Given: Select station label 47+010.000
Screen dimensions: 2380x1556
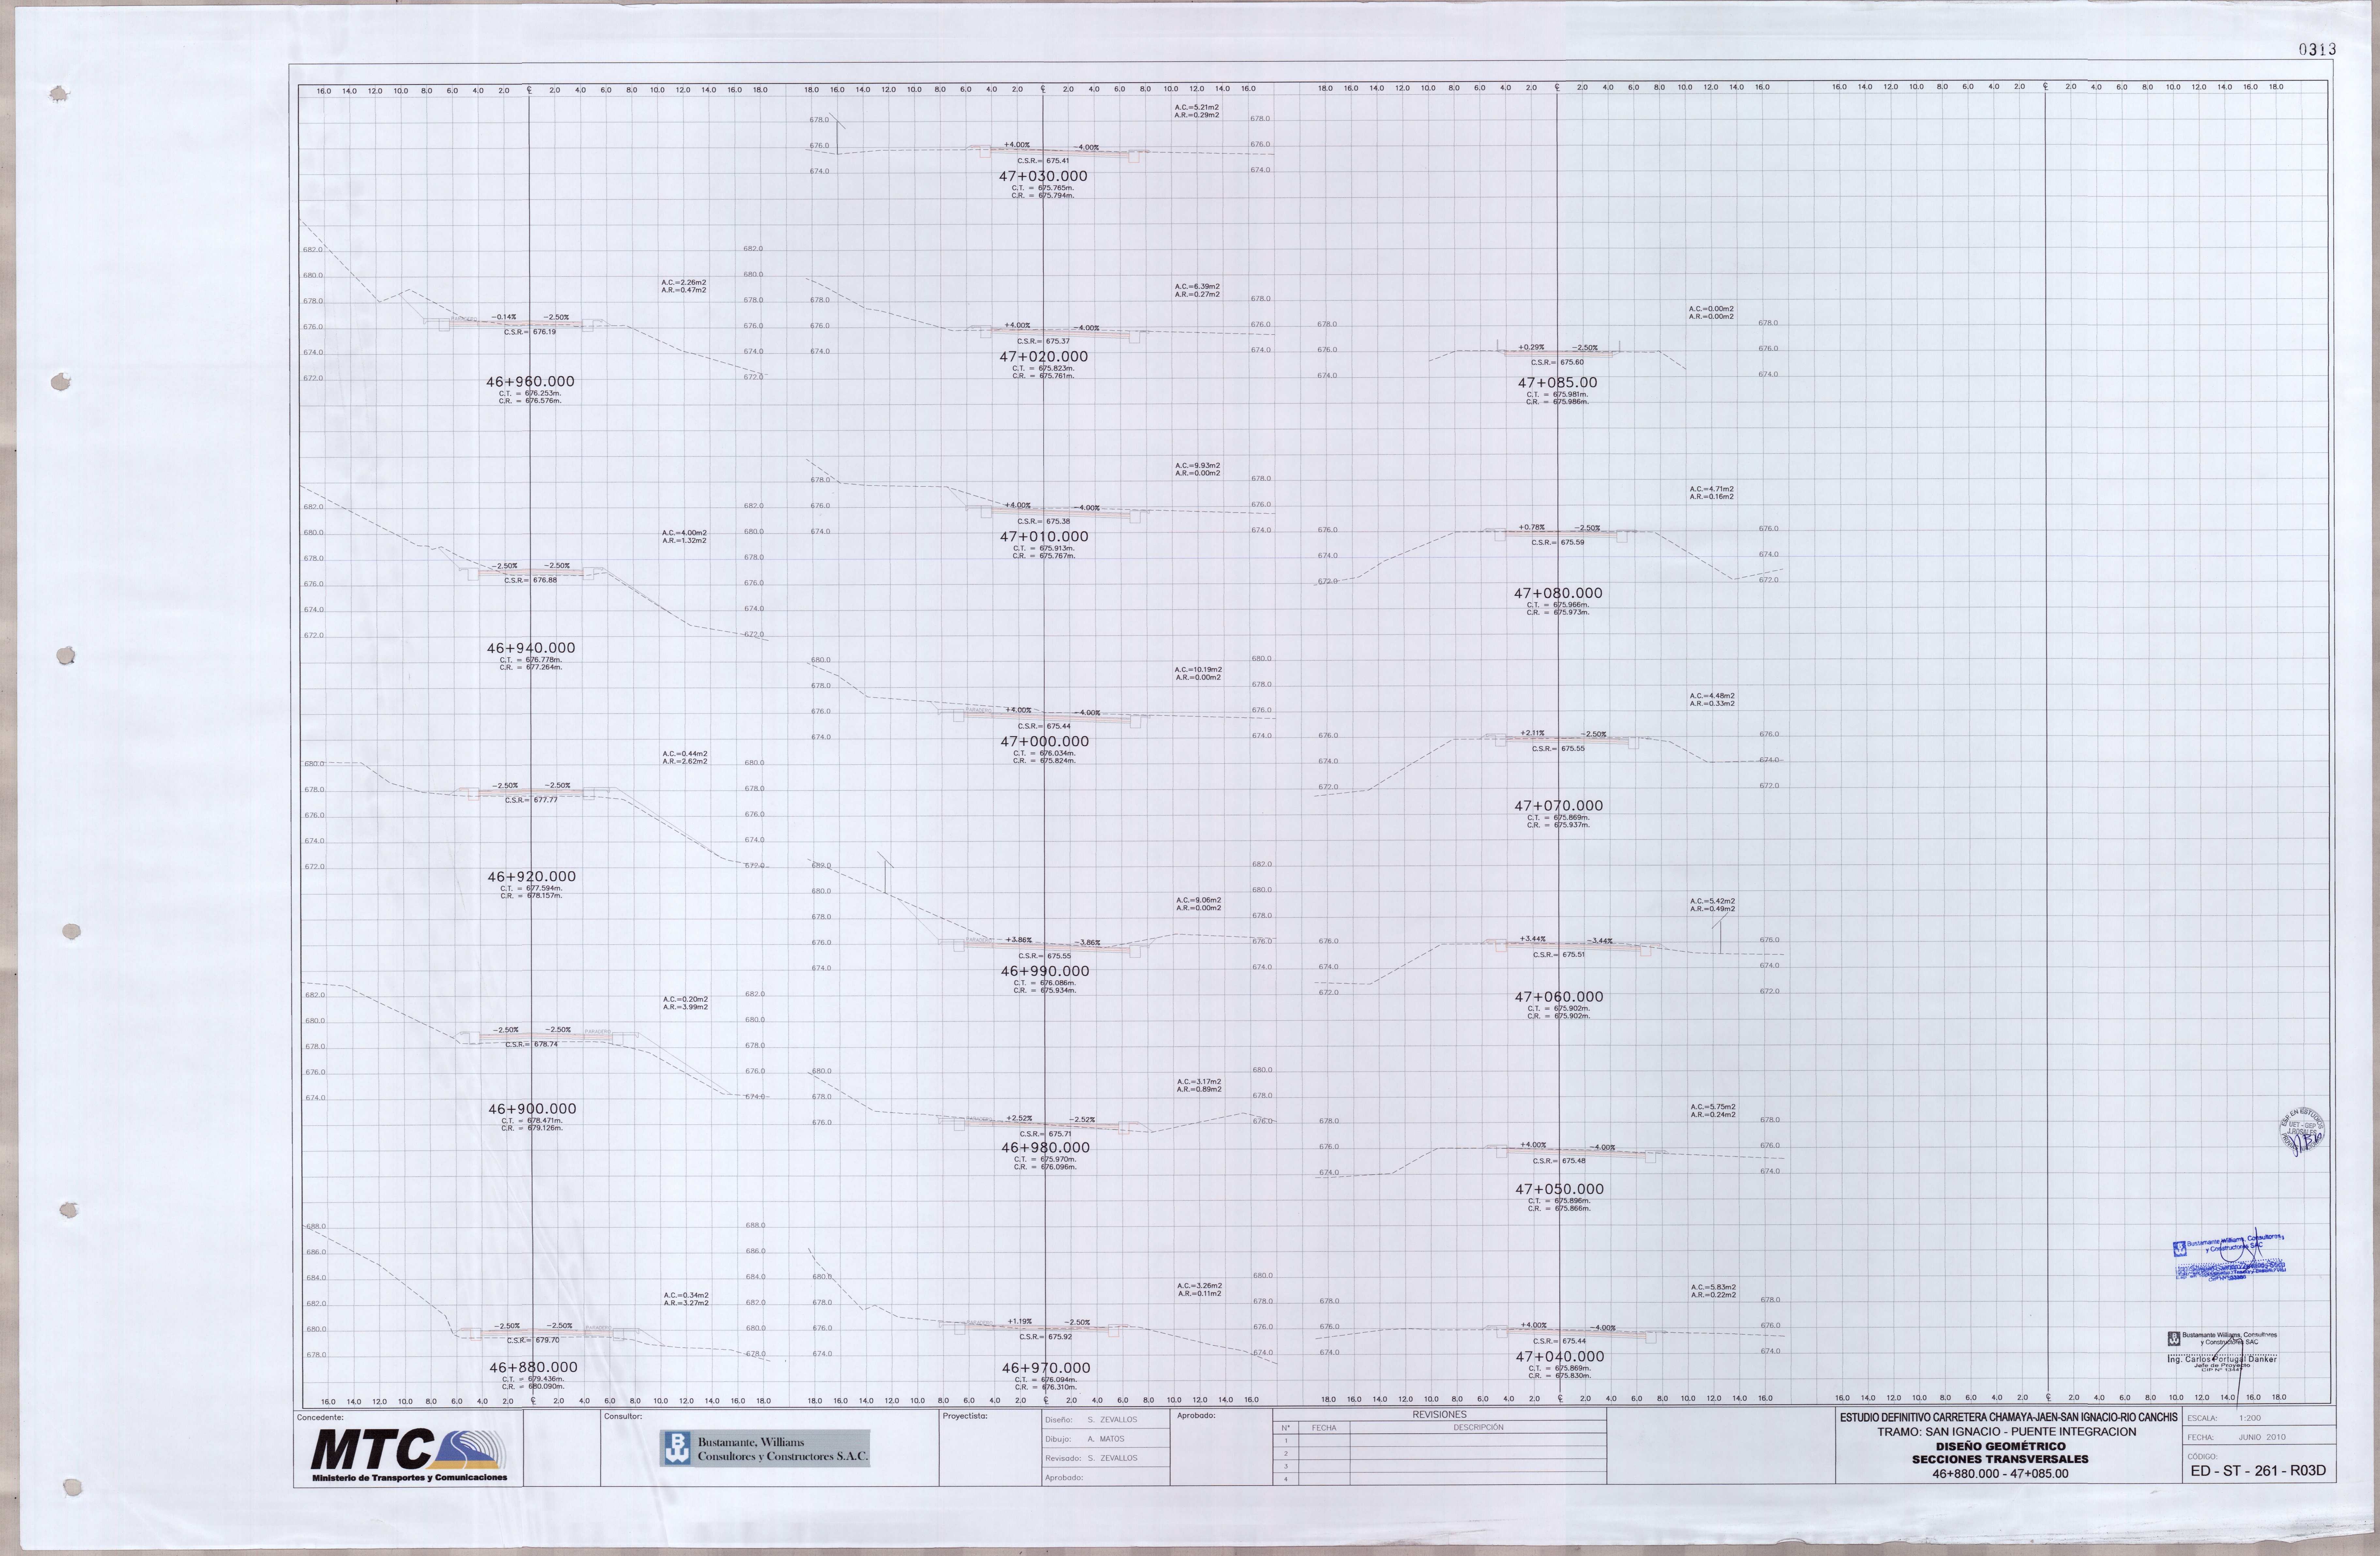Looking at the screenshot, I should (x=1044, y=537).
